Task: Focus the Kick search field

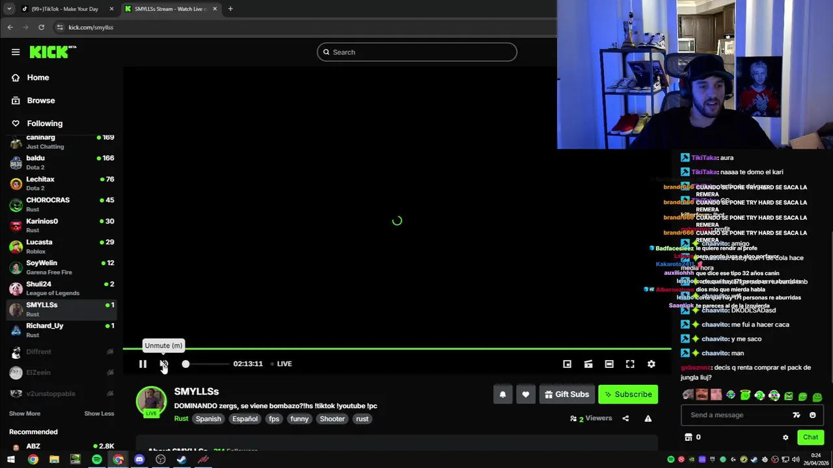Action: [417, 52]
